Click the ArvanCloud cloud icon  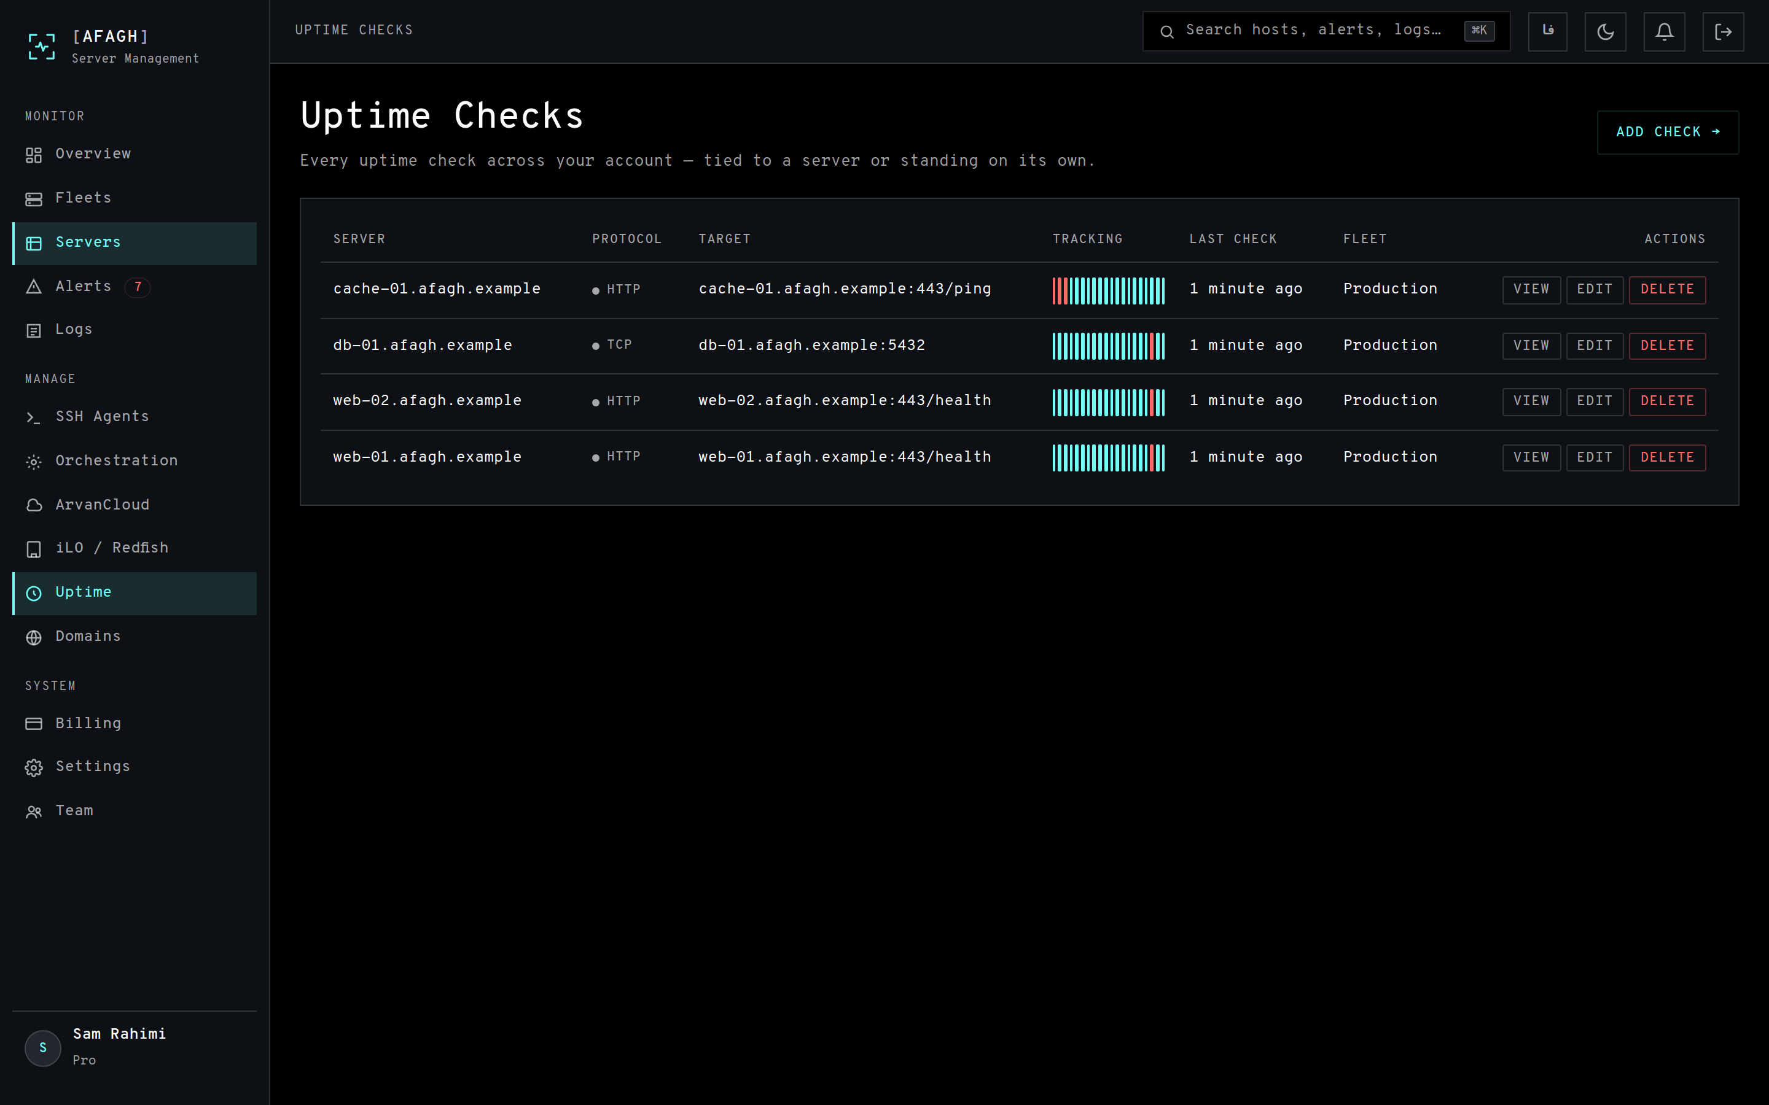(x=34, y=506)
